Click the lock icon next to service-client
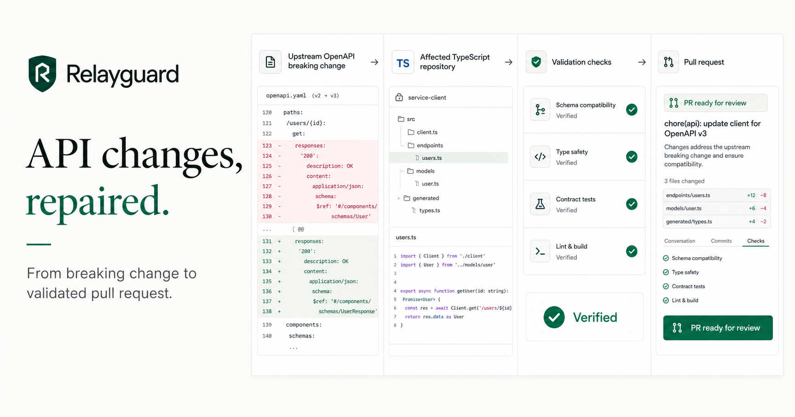Image resolution: width=795 pixels, height=417 pixels. pyautogui.click(x=399, y=97)
